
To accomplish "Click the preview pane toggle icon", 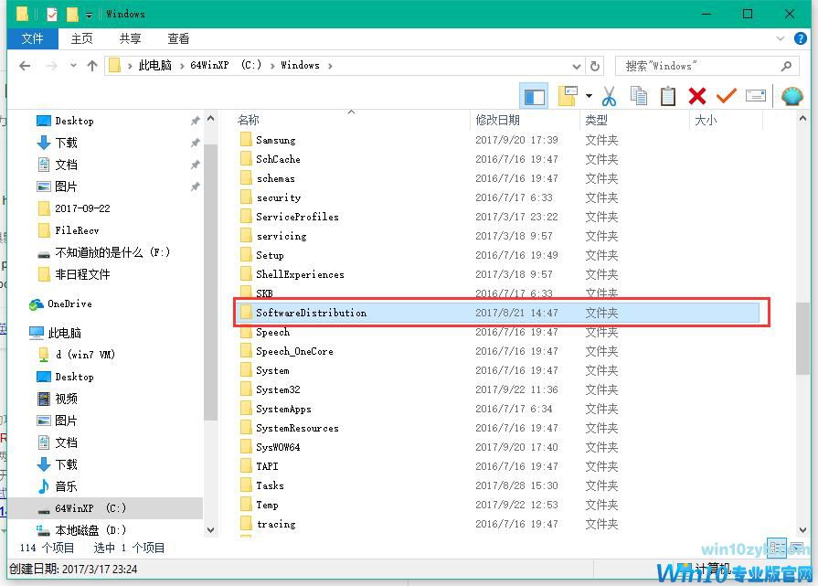I will [534, 95].
